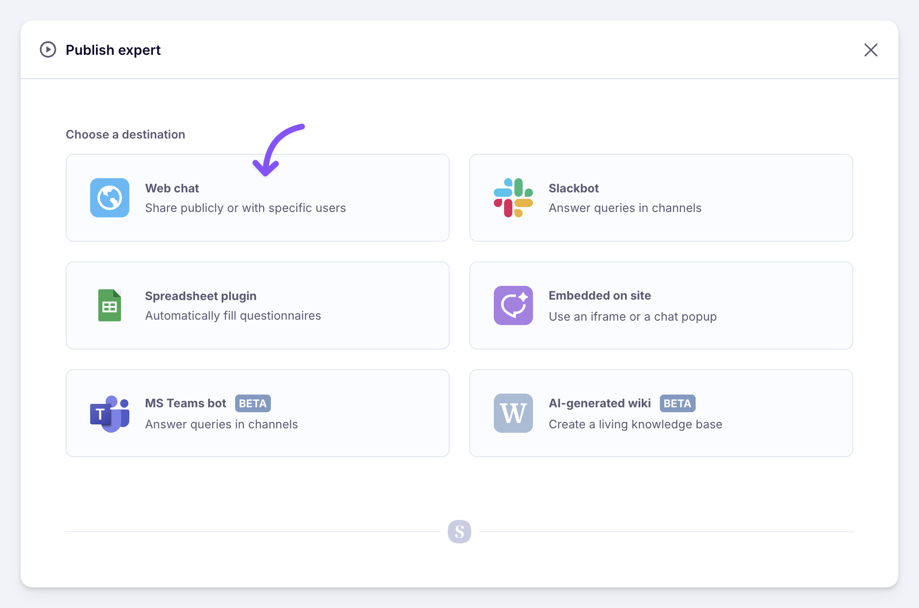Click the BETA badge beside AI-generated wiki

tap(677, 403)
